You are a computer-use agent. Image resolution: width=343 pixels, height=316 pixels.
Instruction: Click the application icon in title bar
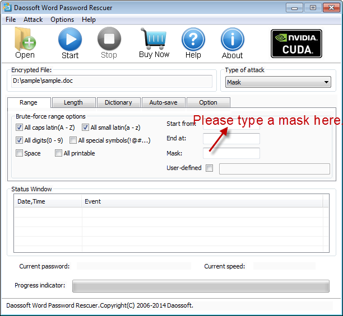pos(7,7)
